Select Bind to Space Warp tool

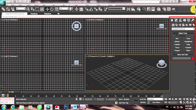(x=13, y=9)
